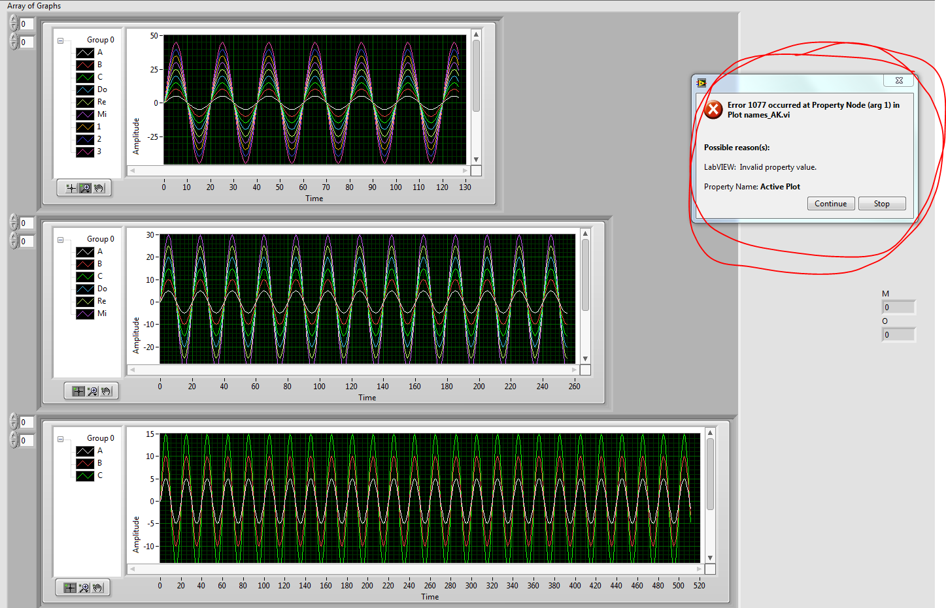Viewport: 946px width, 608px height.
Task: Click plot 1 orange line sample in top legend
Action: click(85, 127)
